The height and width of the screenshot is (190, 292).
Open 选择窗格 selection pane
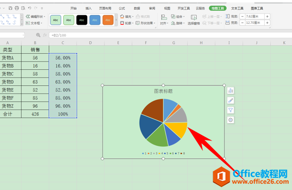click(x=194, y=20)
